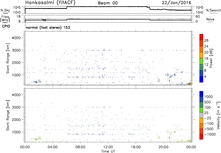Click the CPID label
Screen dimensions: 221x153
[6, 26]
